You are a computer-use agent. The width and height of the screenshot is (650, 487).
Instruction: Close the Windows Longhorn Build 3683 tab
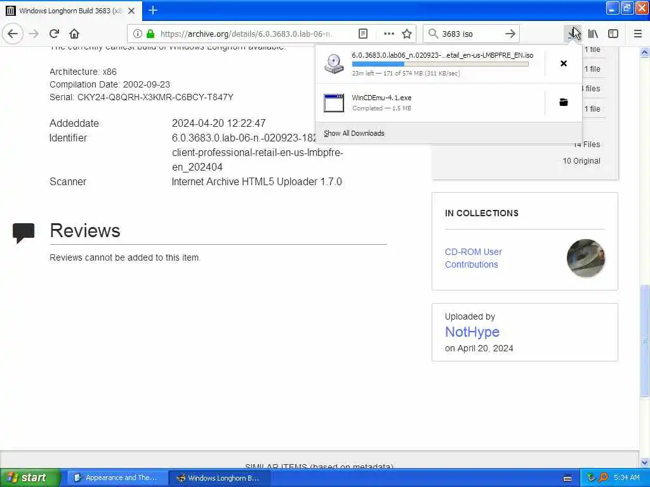coord(131,11)
